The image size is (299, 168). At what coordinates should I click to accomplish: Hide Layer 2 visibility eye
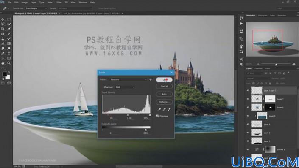[x=248, y=133]
